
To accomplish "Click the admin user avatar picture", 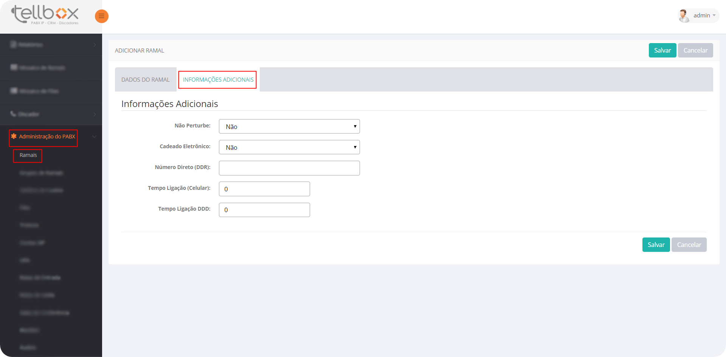I will (x=684, y=16).
